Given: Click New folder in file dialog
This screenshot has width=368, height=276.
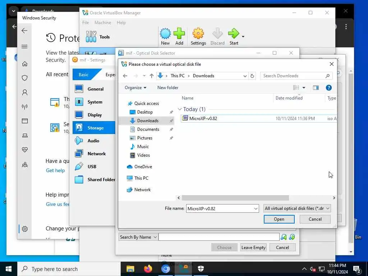Looking at the screenshot, I should point(168,88).
